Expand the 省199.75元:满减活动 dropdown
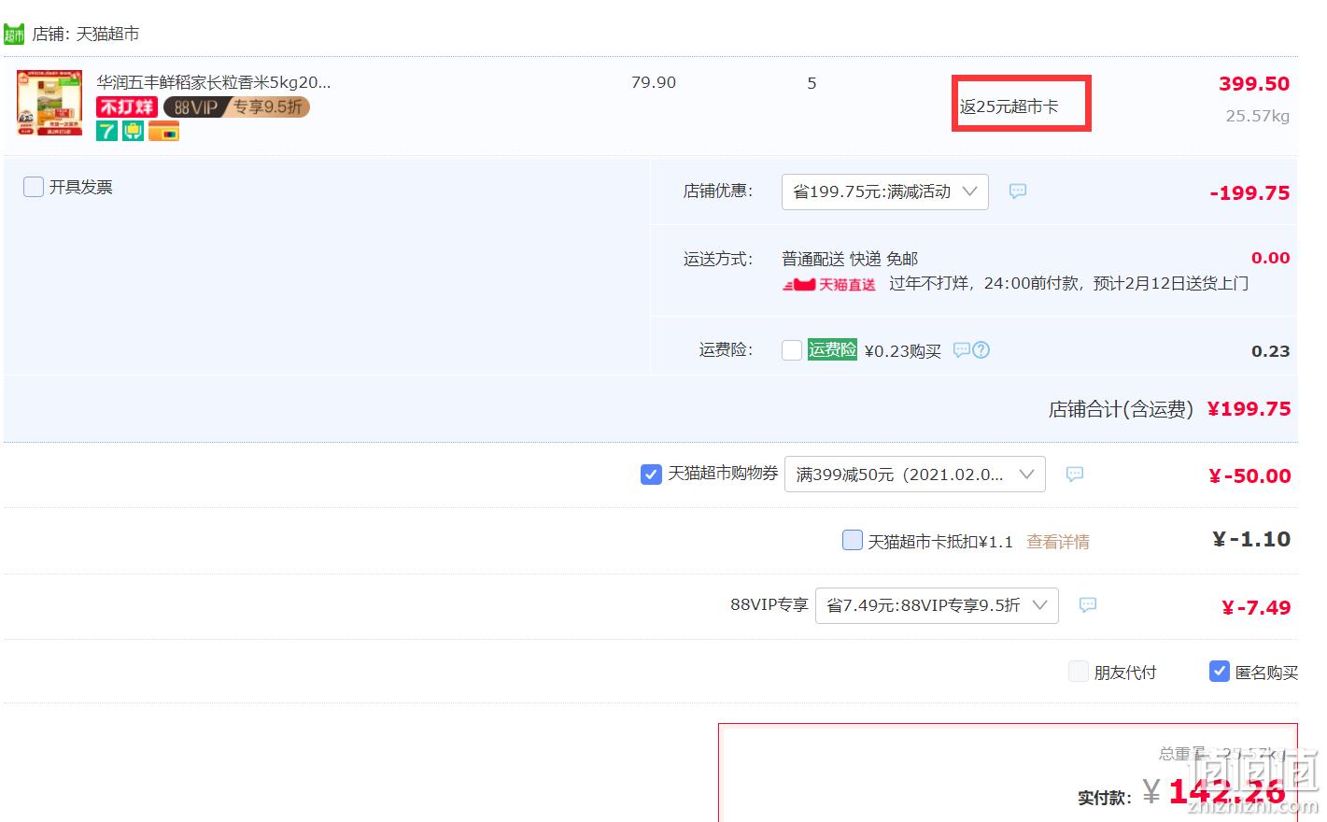 [885, 191]
